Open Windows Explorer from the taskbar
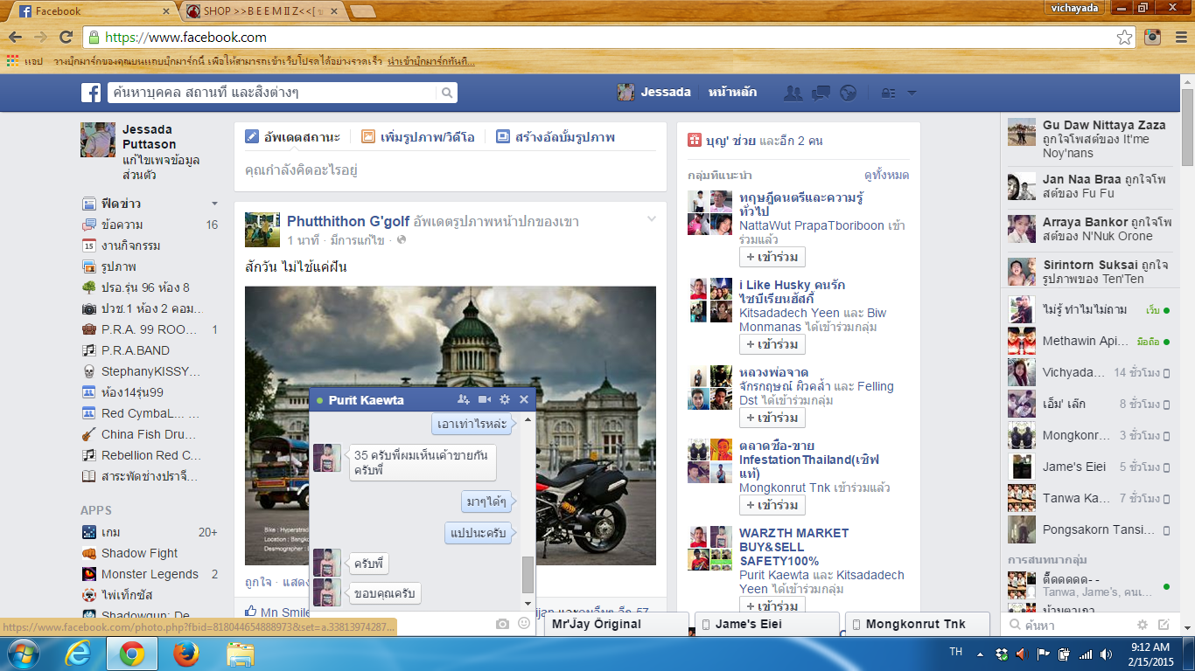This screenshot has height=671, width=1195. [240, 653]
